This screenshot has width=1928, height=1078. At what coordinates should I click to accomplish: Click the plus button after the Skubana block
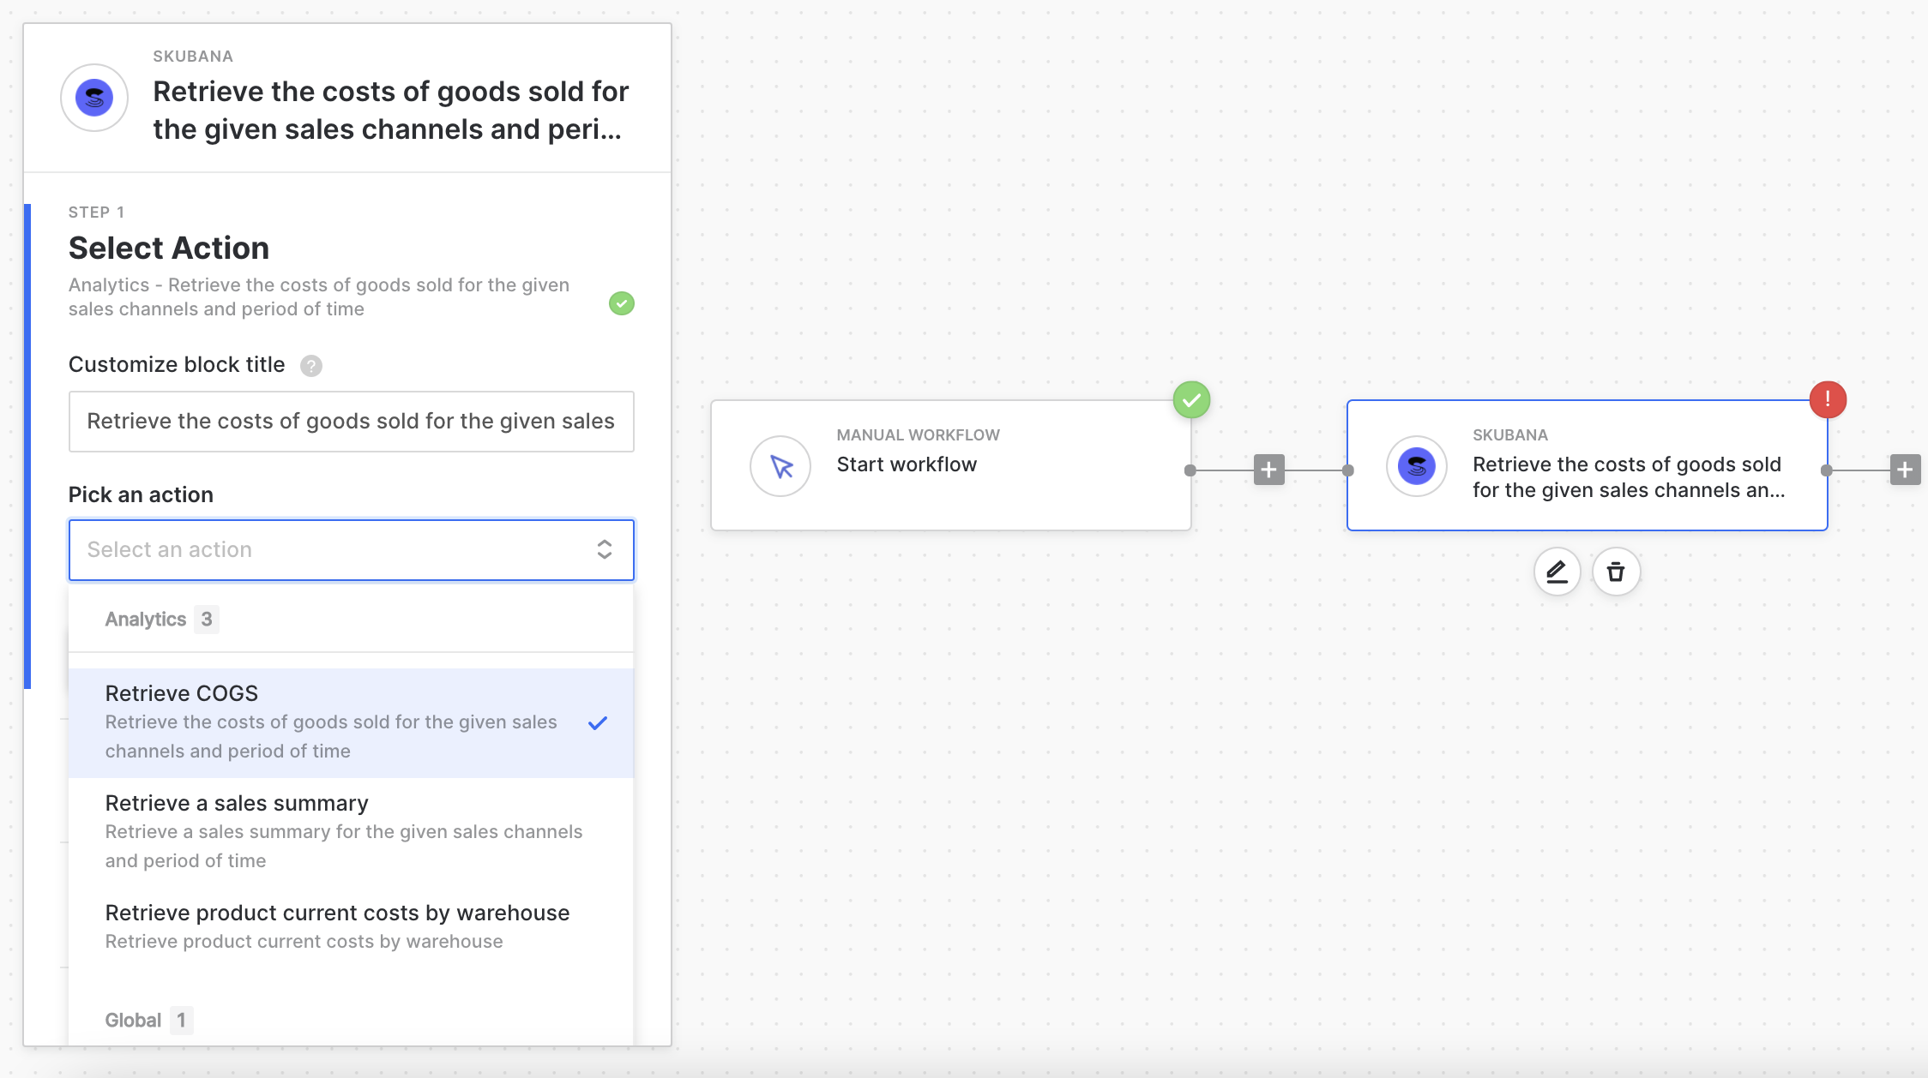(1905, 470)
